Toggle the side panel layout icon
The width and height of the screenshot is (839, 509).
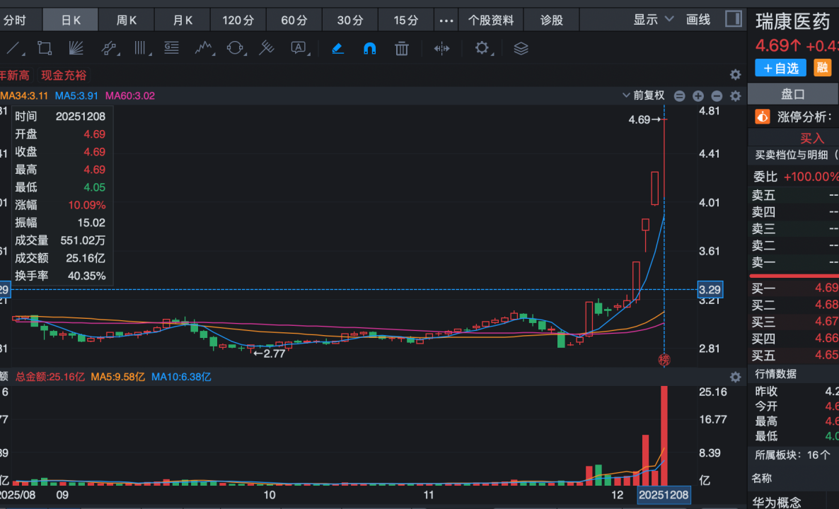pos(733,19)
